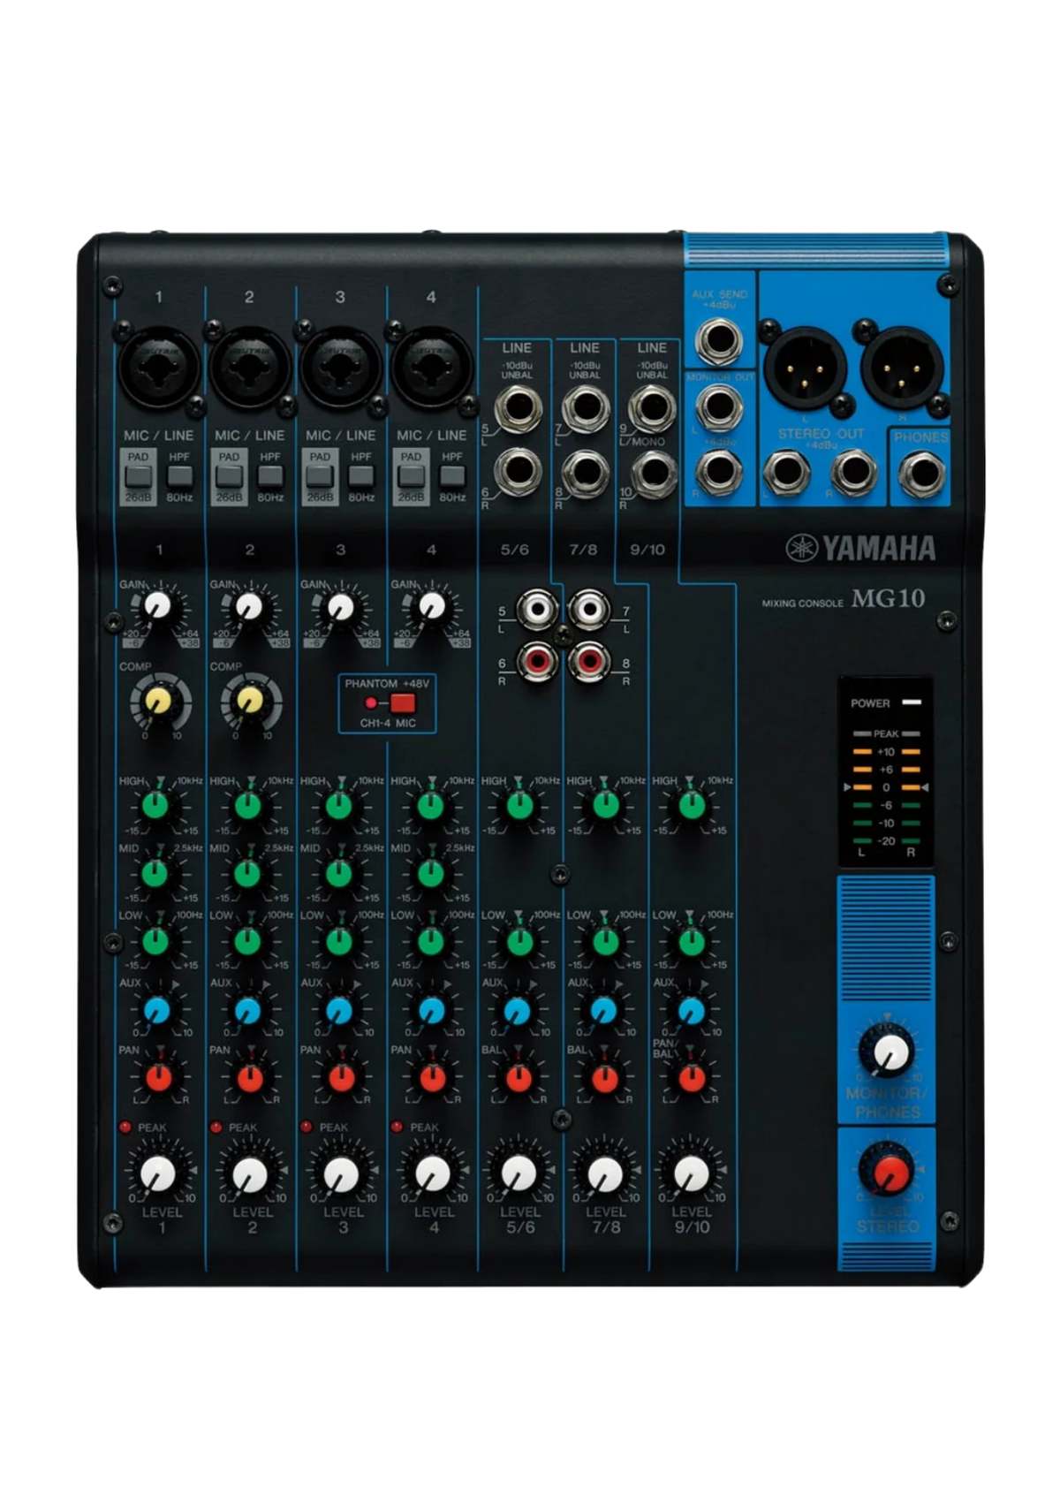The height and width of the screenshot is (1511, 1060).
Task: Click the channel 7/8 blue AUX knob
Action: (604, 1010)
